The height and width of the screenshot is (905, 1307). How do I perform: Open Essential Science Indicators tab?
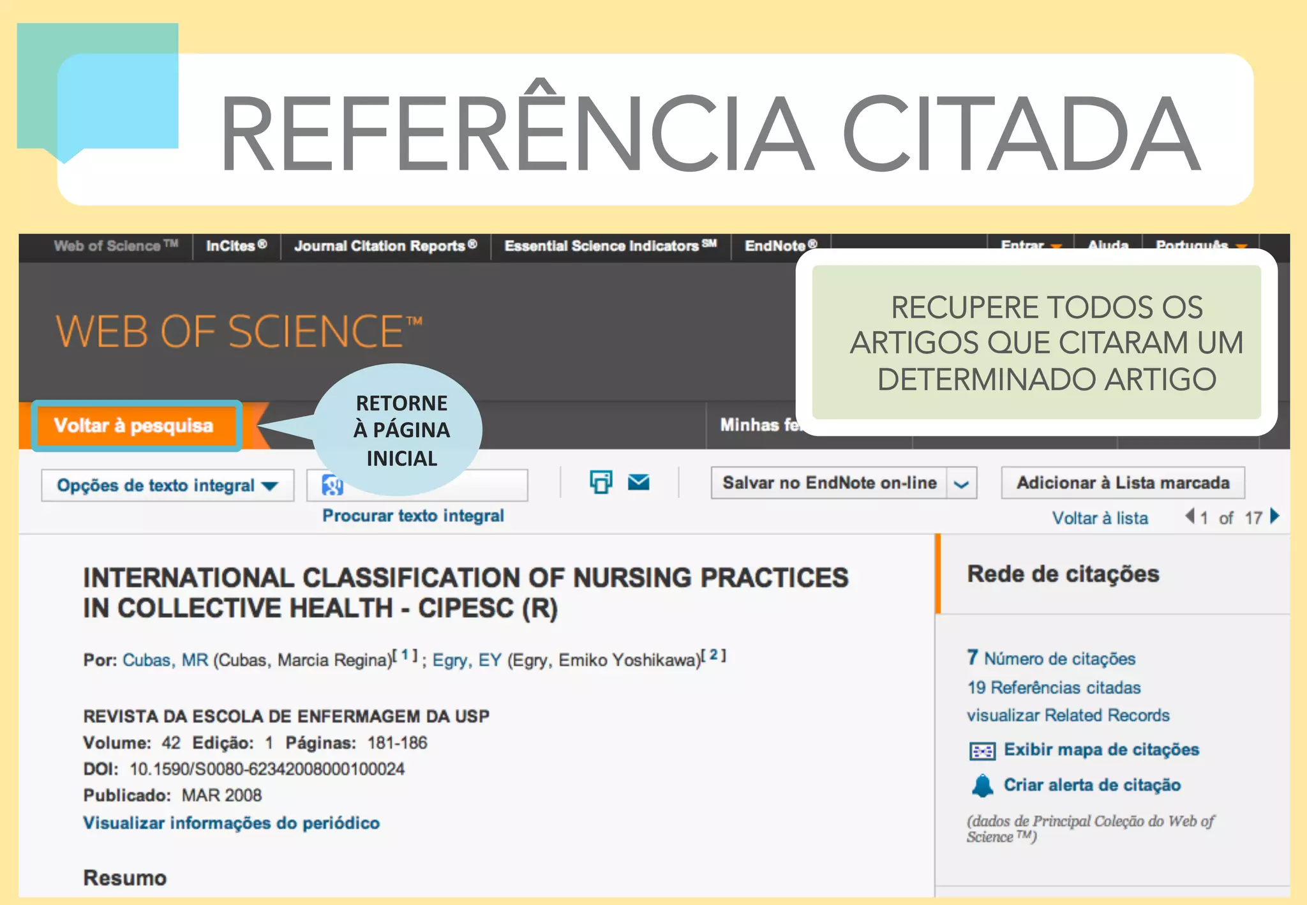click(x=611, y=246)
